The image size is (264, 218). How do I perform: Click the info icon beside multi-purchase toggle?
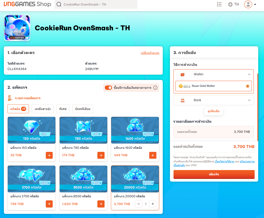point(155,88)
